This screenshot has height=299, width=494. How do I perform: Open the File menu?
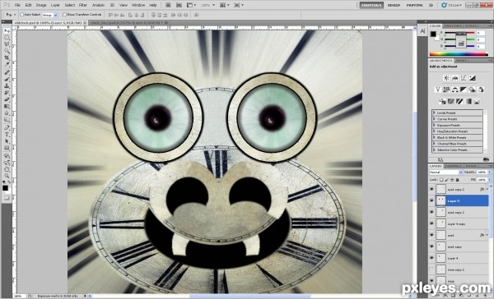point(17,5)
